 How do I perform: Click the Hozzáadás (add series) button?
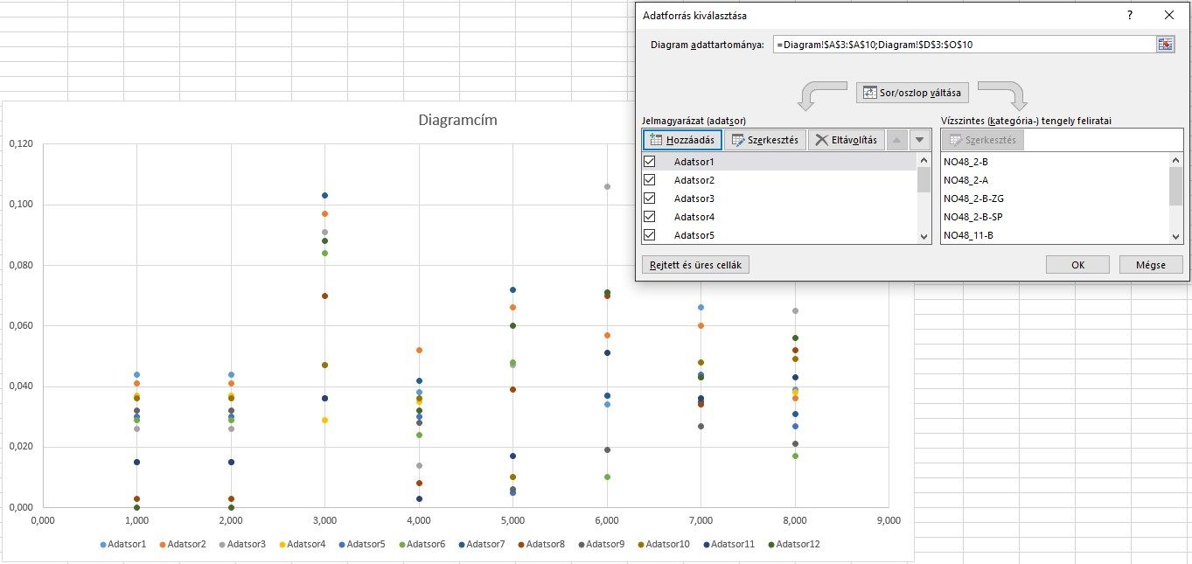(x=682, y=140)
